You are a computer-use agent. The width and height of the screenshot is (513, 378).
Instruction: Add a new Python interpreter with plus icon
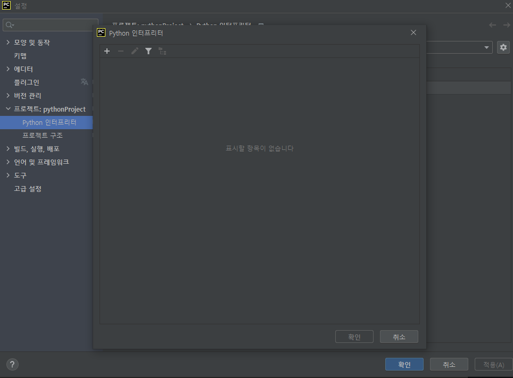click(107, 51)
